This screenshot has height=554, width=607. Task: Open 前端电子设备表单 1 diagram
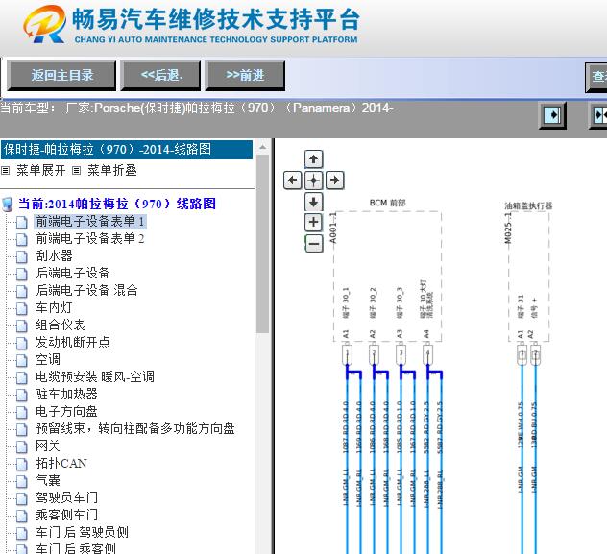tap(90, 221)
